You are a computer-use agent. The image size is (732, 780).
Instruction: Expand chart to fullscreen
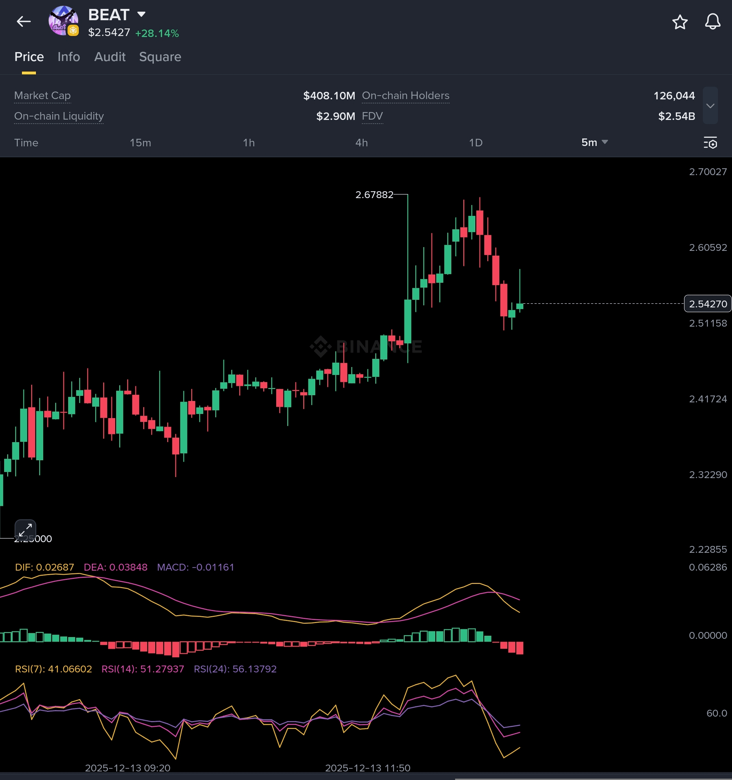(x=25, y=530)
